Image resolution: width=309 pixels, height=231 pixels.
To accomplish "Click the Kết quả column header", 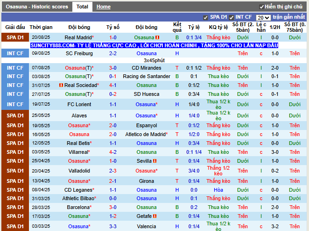I will (x=177, y=27).
